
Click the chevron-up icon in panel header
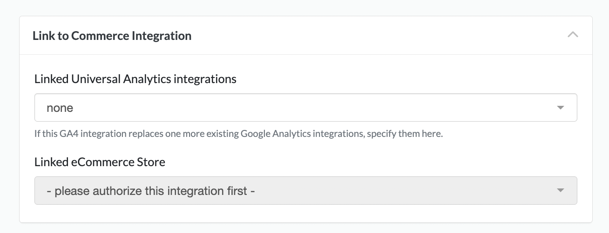573,35
